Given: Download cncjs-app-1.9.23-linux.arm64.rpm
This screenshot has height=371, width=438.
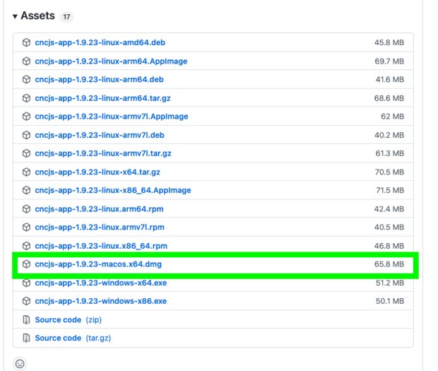Looking at the screenshot, I should click(99, 209).
